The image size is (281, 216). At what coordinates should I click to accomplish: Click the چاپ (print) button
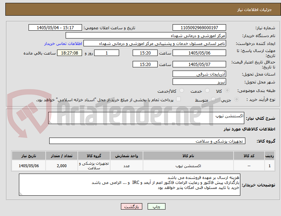pyautogui.click(x=156, y=206)
